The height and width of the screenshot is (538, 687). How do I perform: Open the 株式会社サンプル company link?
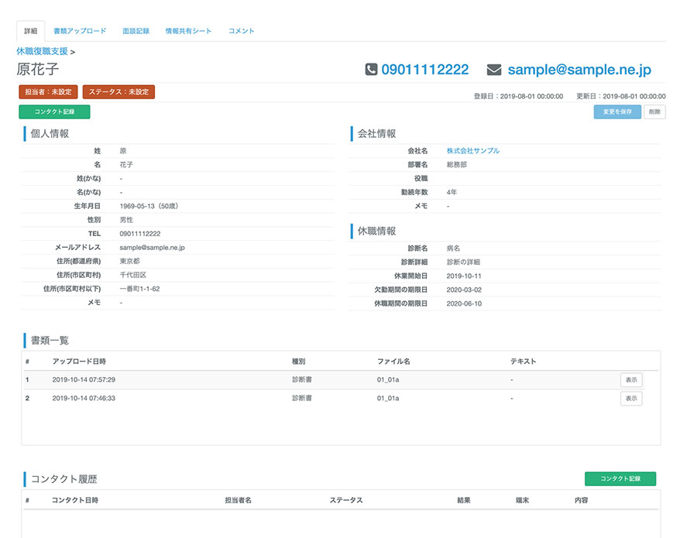coord(472,151)
